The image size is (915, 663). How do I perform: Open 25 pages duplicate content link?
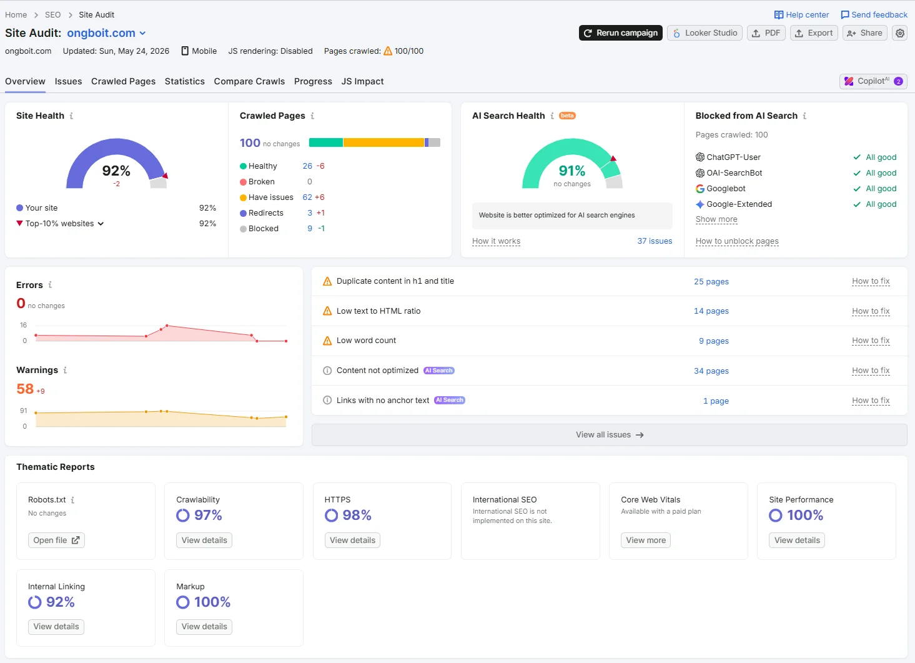tap(711, 282)
